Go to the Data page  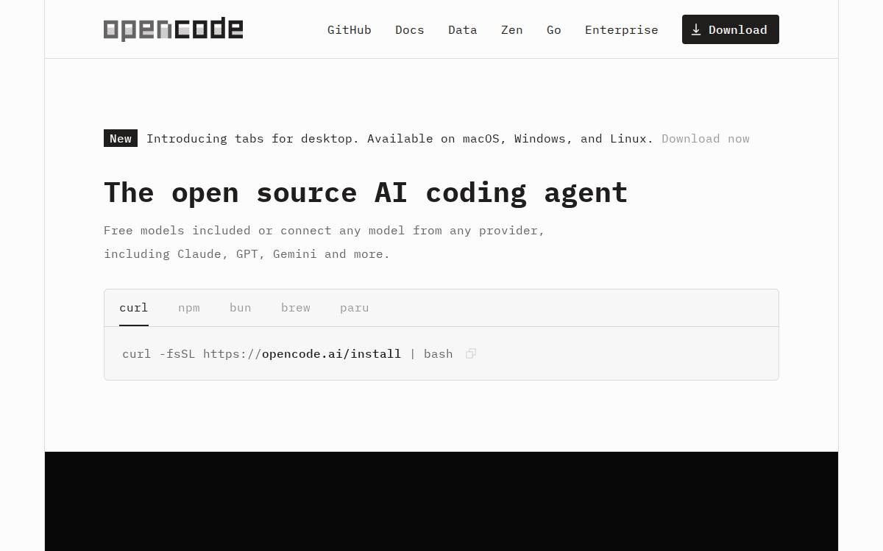[x=463, y=29]
